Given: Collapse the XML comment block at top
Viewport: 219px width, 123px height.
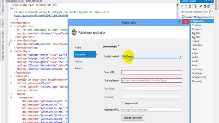Looking at the screenshot, I should [x=11, y=9].
